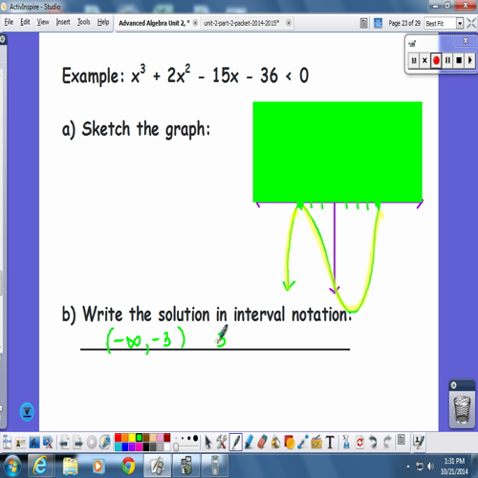This screenshot has height=478, width=478.
Task: Open the Help menu
Action: pyautogui.click(x=103, y=22)
